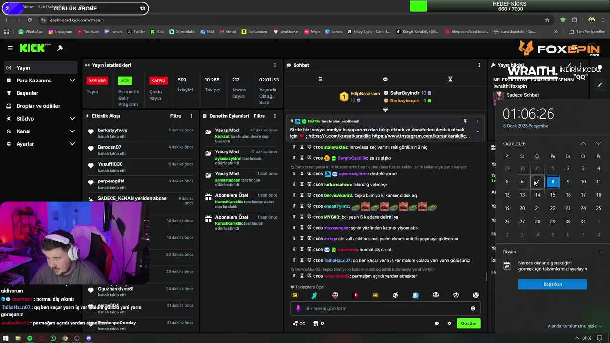The width and height of the screenshot is (610, 343).
Task: Collapse agenda via Ajanda kurulumunu gizle
Action: tap(575, 326)
